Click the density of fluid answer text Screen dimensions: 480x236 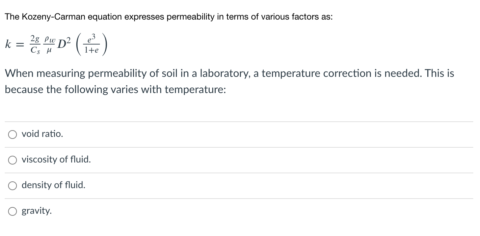point(53,185)
